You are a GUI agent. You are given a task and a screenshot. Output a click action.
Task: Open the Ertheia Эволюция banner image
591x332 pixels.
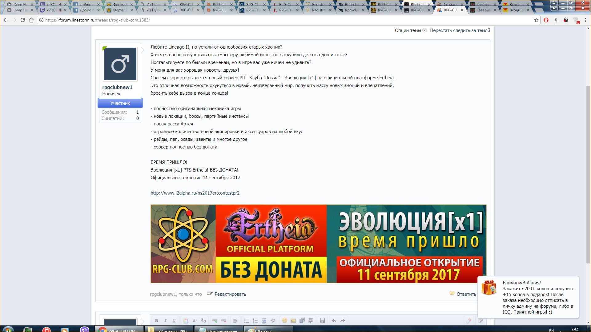point(318,244)
